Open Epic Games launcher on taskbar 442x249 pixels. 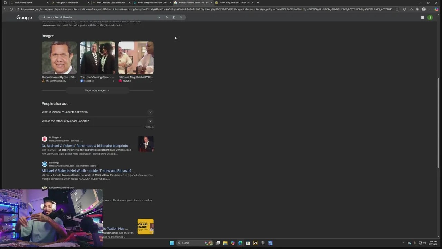coord(263,243)
